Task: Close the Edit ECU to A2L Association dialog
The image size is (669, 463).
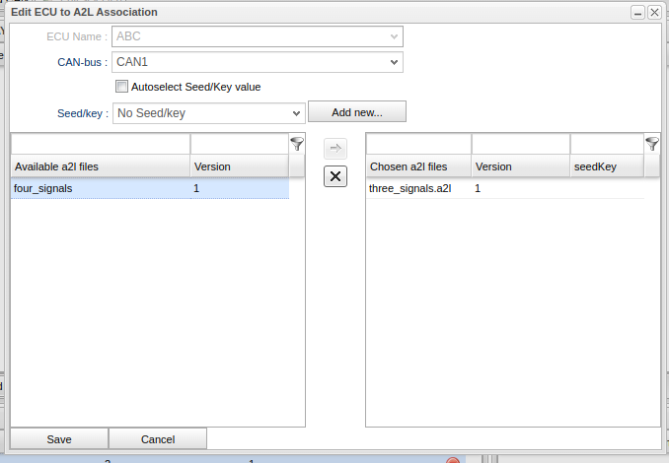Action: coord(654,13)
